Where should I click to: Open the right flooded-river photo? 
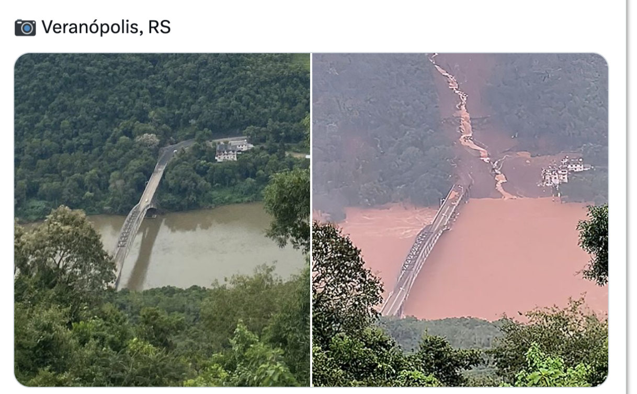click(x=460, y=220)
